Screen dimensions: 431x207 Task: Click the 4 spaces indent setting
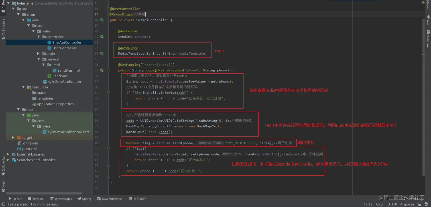pos(407,204)
